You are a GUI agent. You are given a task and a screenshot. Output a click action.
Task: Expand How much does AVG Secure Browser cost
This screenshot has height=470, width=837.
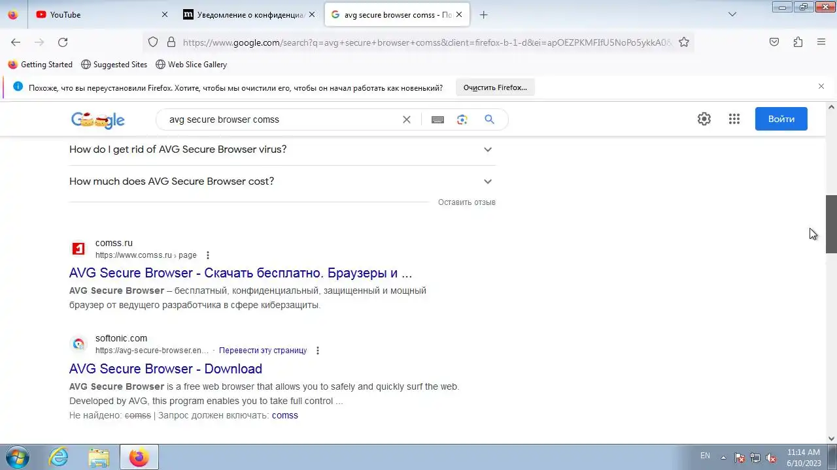282,181
